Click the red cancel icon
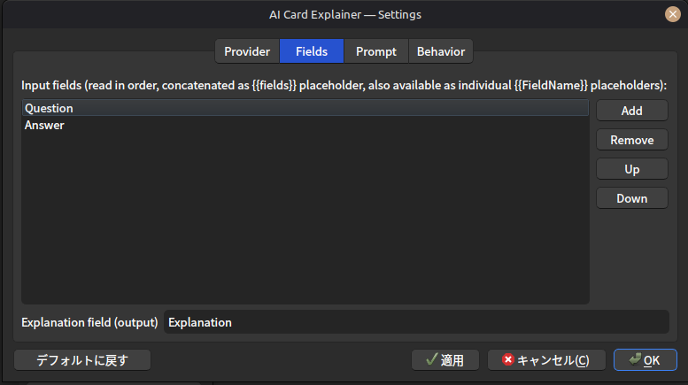The height and width of the screenshot is (385, 688). 507,360
